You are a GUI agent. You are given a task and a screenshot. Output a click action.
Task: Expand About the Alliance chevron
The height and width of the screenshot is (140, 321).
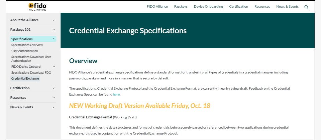click(x=53, y=20)
